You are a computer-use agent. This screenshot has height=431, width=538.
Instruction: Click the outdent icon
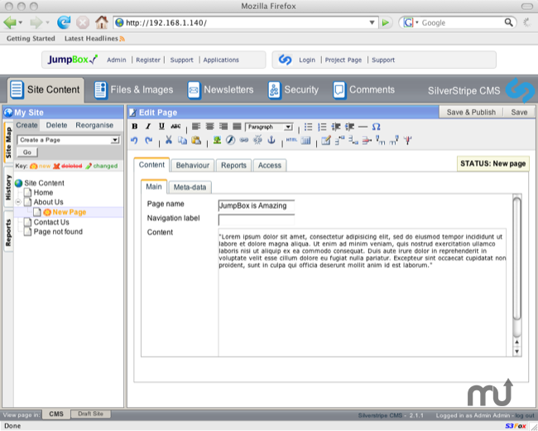(x=335, y=127)
